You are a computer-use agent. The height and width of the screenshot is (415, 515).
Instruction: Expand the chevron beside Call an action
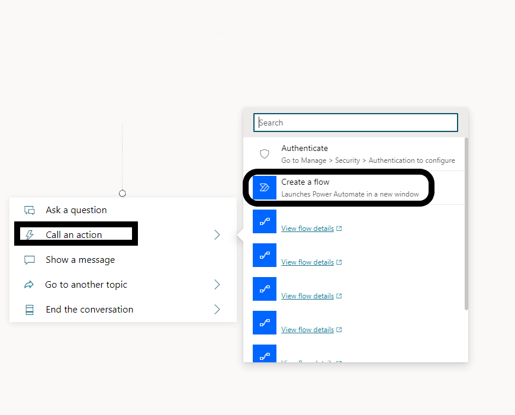(217, 235)
